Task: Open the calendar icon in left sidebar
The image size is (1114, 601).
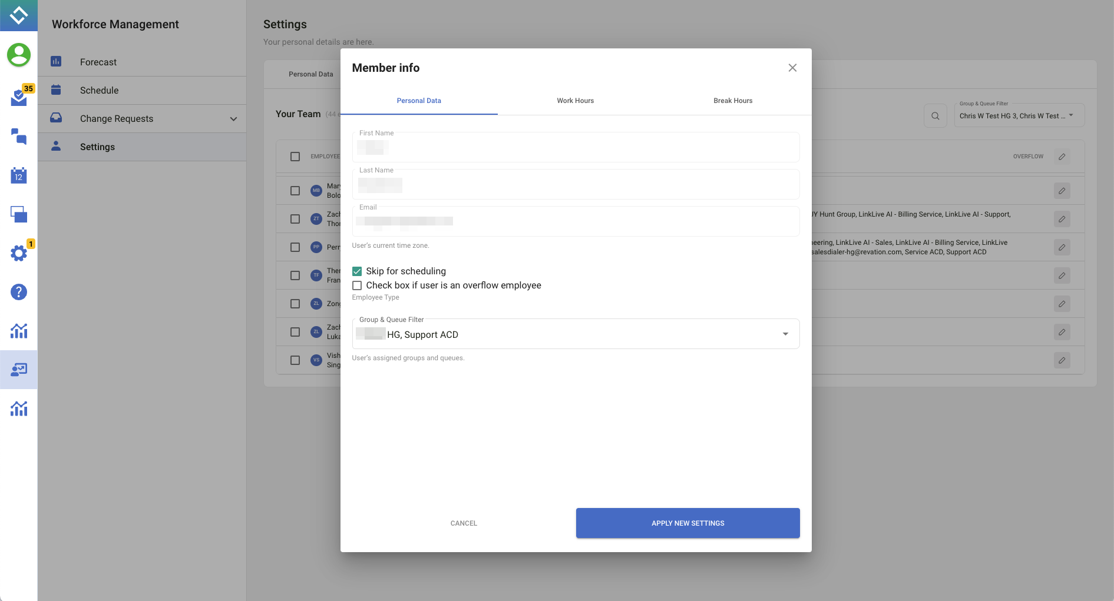Action: coord(19,175)
